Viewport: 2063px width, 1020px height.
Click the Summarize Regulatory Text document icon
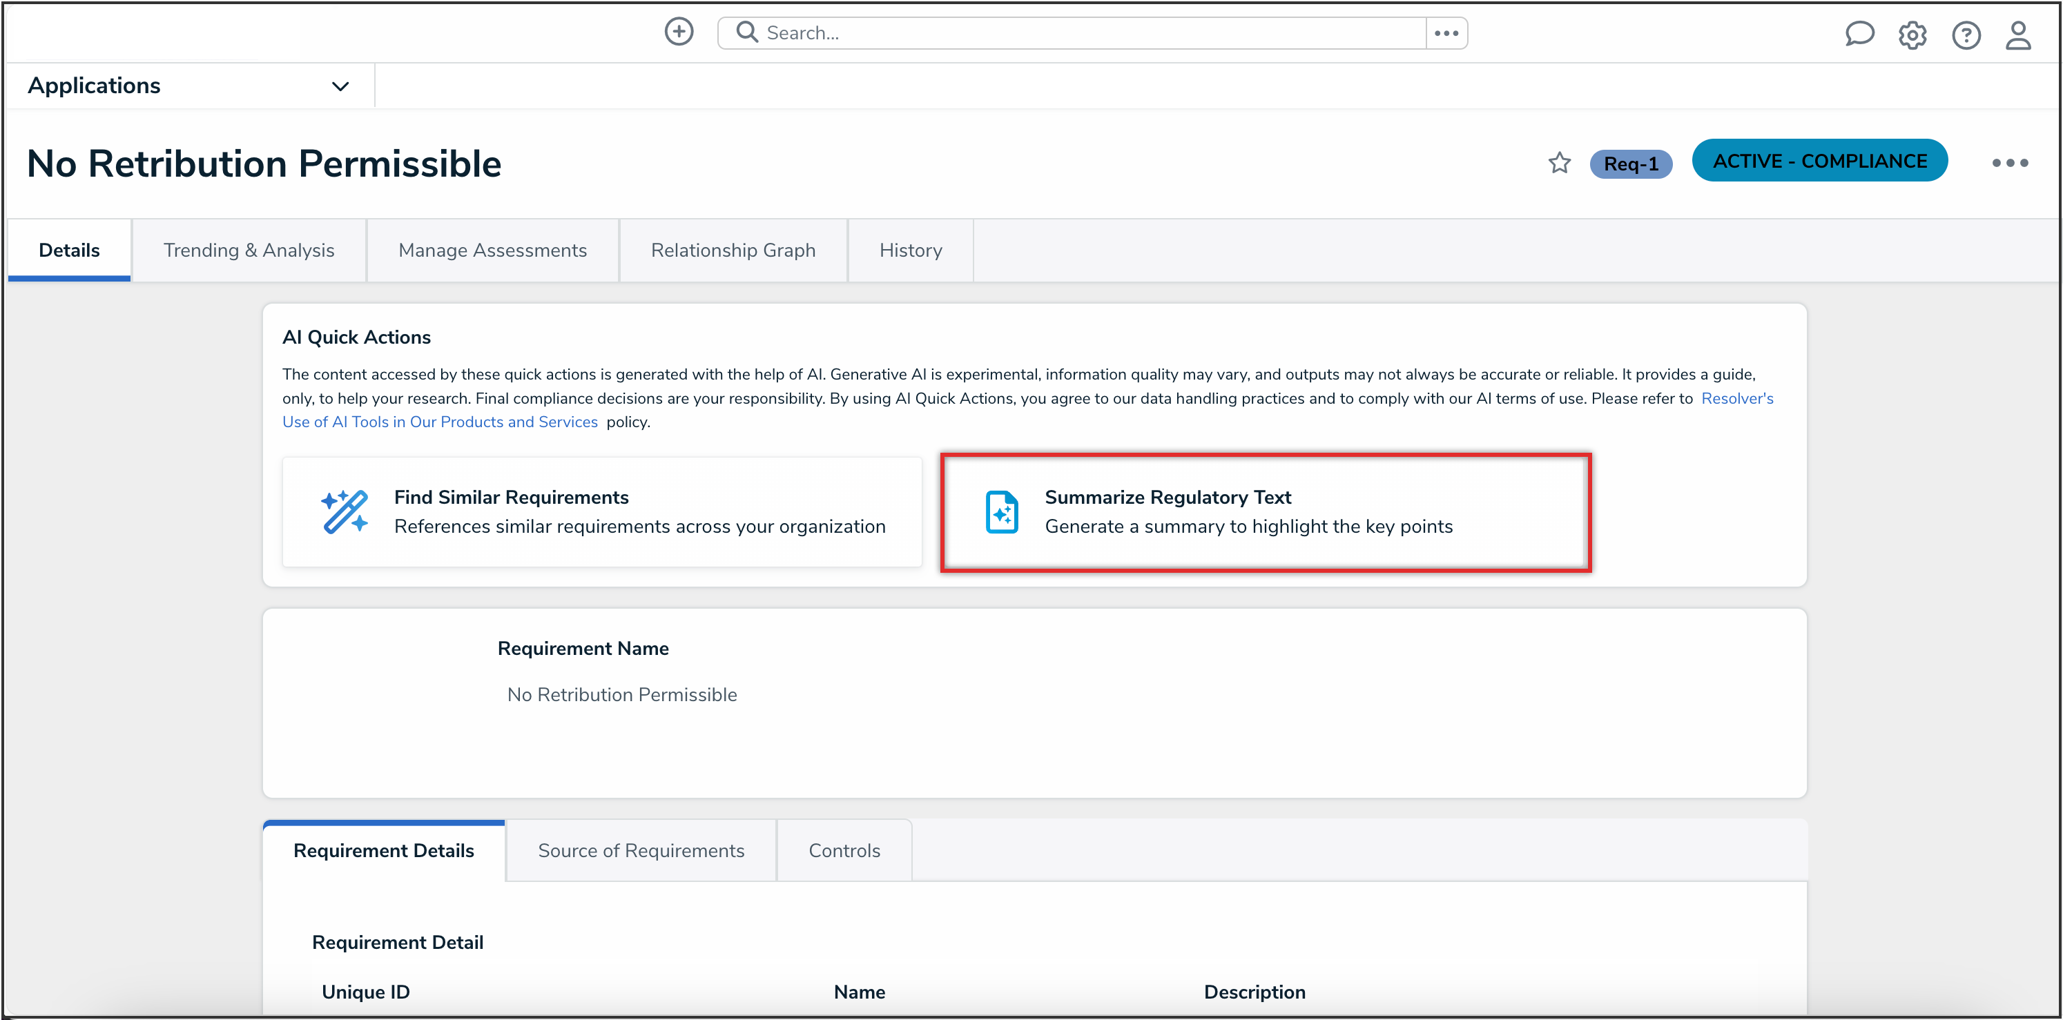tap(1001, 511)
